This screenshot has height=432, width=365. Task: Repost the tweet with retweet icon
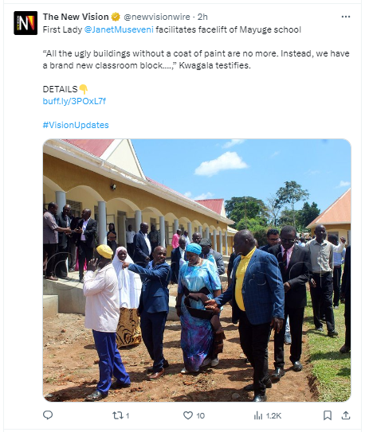[x=117, y=415]
